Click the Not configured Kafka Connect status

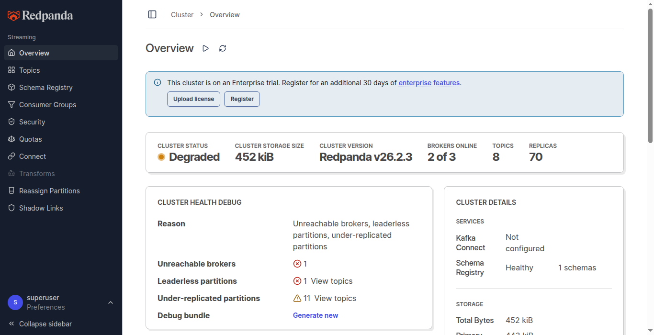525,243
